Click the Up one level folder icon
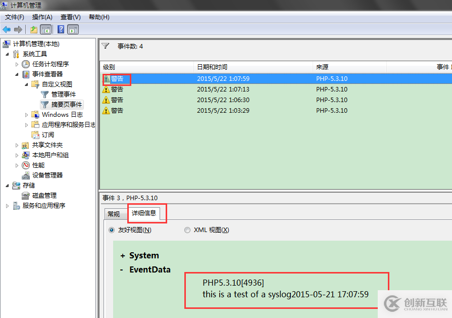 tap(34, 29)
